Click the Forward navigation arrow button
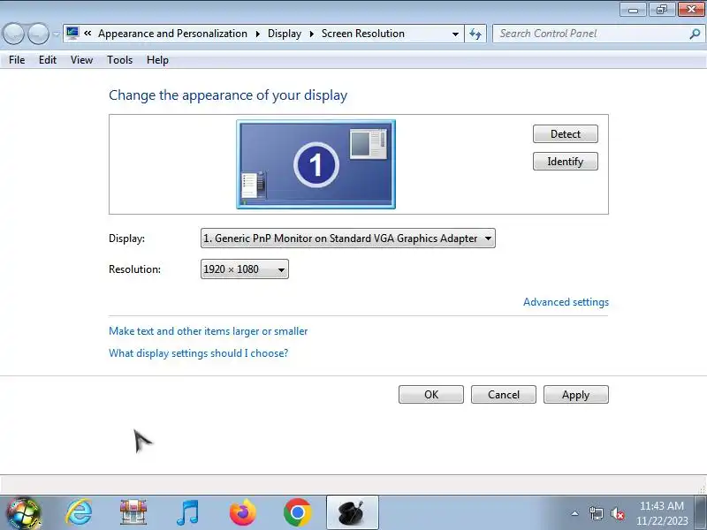 38,34
